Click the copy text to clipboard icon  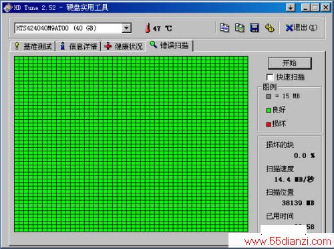(224, 28)
